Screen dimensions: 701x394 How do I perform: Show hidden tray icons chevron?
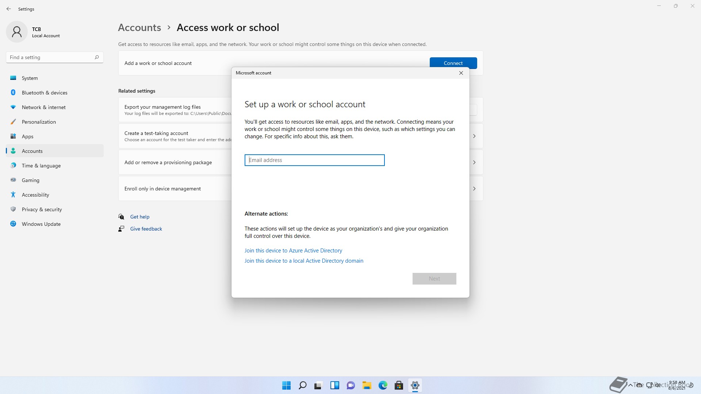click(x=630, y=385)
